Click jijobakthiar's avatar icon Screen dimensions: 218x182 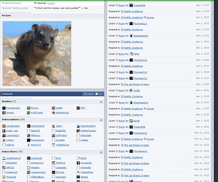click(78, 172)
